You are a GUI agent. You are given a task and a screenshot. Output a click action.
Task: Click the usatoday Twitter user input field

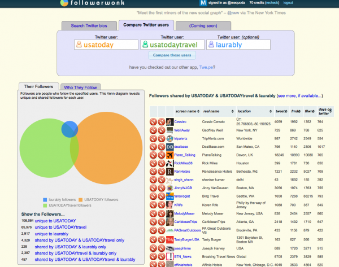(106, 45)
